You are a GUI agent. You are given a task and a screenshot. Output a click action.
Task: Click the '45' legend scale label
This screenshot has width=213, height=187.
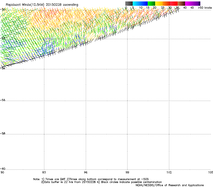pos(192,8)
